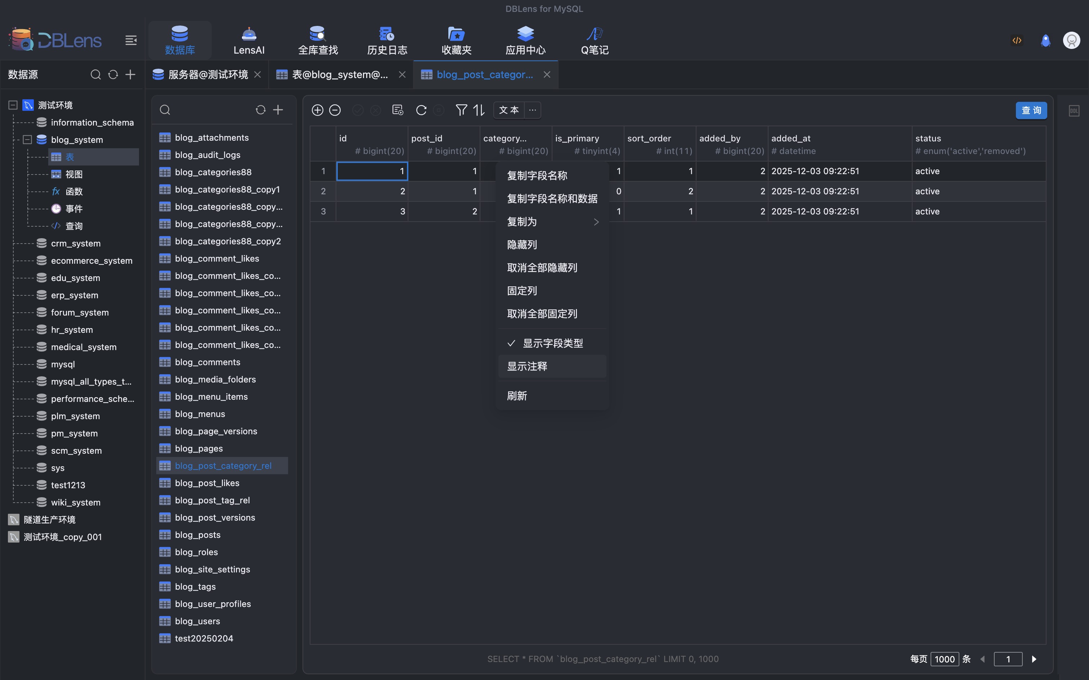Open the 历史日志 history logs
The width and height of the screenshot is (1089, 680).
pyautogui.click(x=386, y=40)
